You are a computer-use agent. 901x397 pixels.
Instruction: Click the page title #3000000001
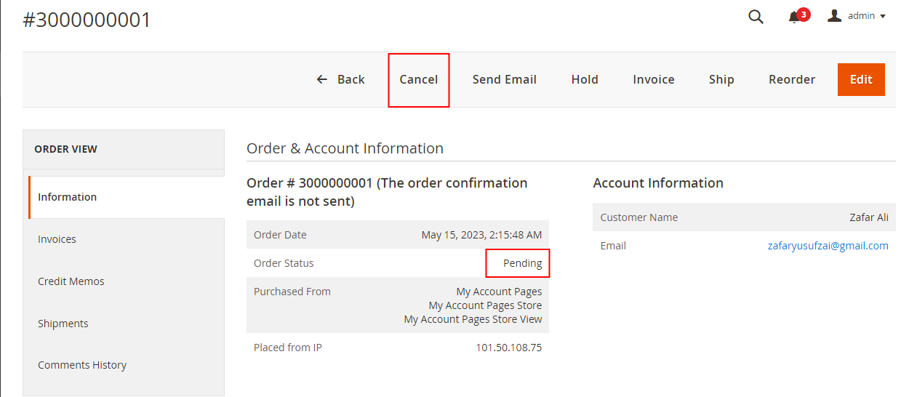(87, 20)
